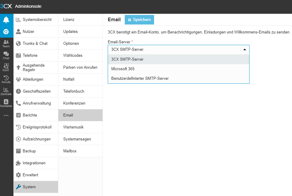Open Anrufe call history icon
292x196 pixels.
[x=6, y=79]
